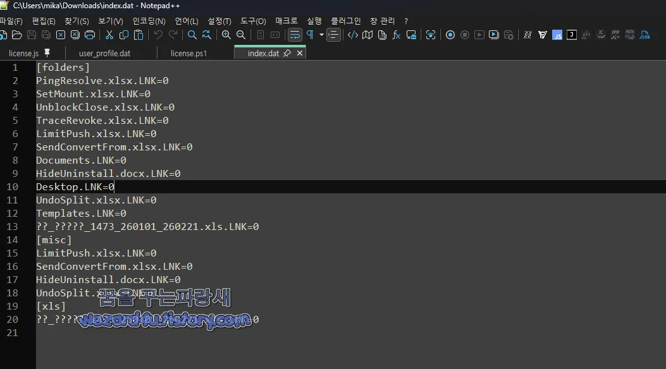Toggle word wrap in the toolbar

(x=295, y=35)
